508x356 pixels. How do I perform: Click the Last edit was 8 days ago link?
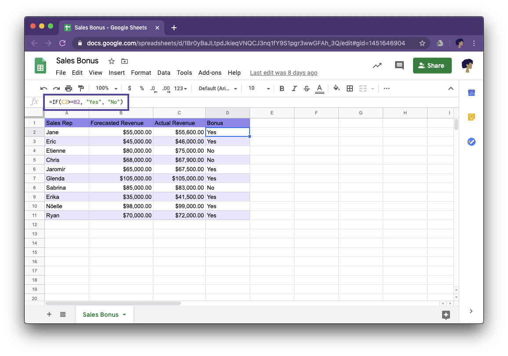[283, 73]
